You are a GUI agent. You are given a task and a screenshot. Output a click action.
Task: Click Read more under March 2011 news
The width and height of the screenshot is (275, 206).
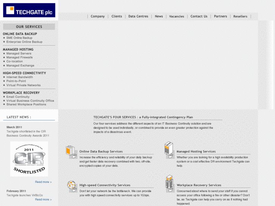(44, 182)
